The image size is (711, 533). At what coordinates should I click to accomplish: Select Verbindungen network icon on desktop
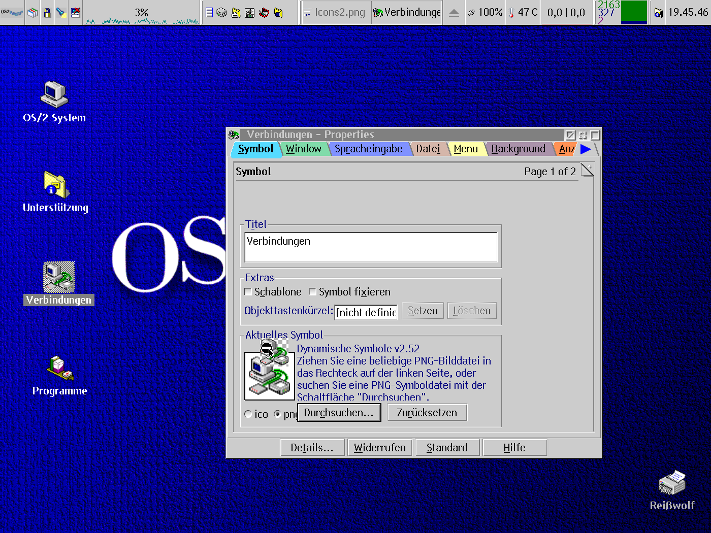point(59,277)
